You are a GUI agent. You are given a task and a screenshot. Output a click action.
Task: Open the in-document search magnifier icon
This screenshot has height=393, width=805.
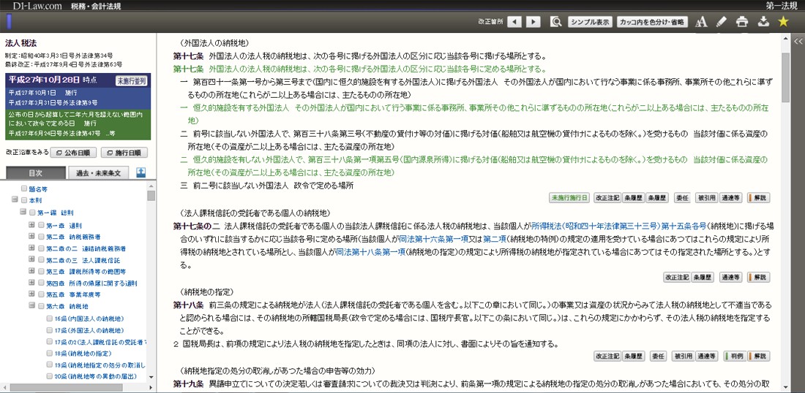click(x=556, y=22)
